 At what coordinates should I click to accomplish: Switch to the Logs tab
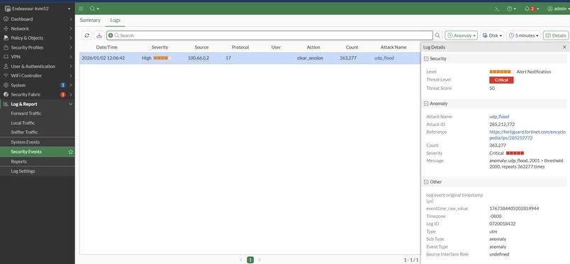(x=116, y=21)
